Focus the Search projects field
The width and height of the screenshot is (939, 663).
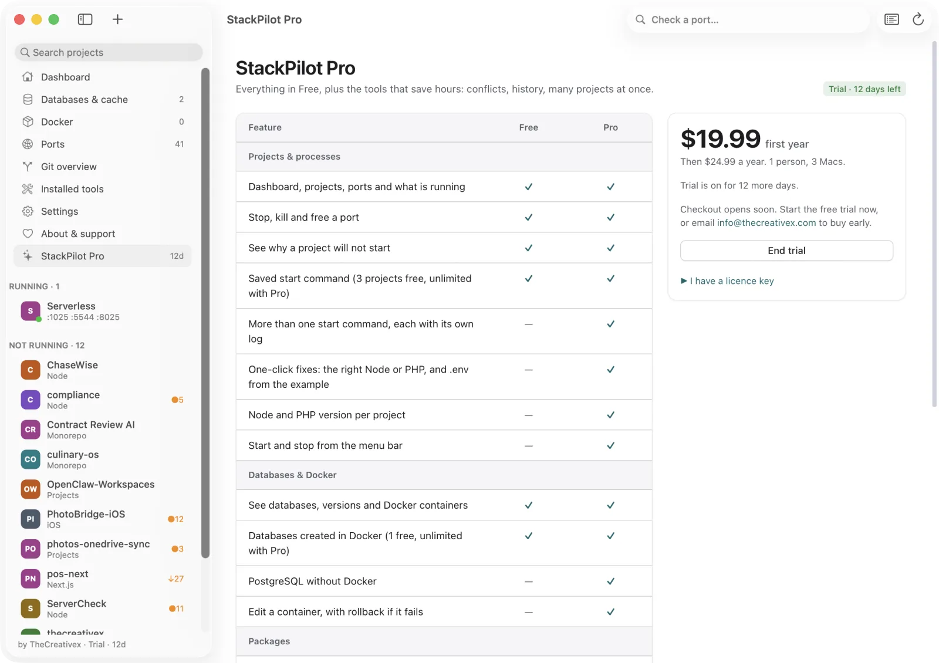coord(109,52)
